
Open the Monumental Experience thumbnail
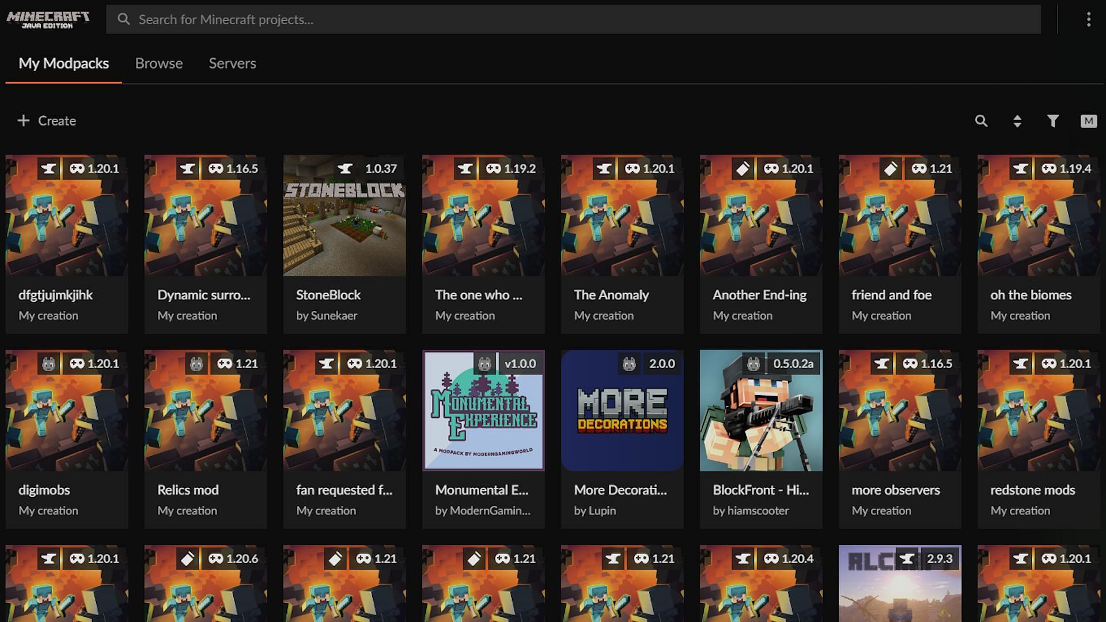pos(483,411)
